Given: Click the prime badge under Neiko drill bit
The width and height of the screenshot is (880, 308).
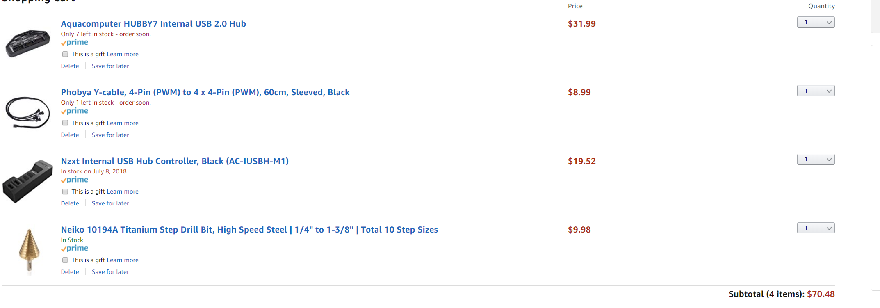Looking at the screenshot, I should pos(75,249).
